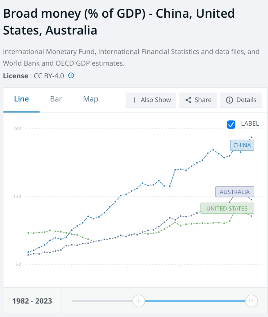Click the blue selected slider track
268x317 pixels.
pyautogui.click(x=194, y=301)
